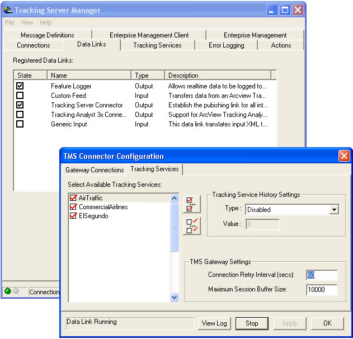
Task: Enable the Tracking Analyst 3x Connector checkbox
Action: point(20,115)
